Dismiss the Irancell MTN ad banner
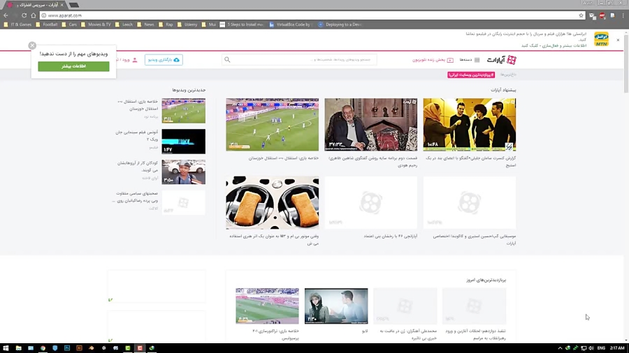The height and width of the screenshot is (353, 629). click(618, 40)
